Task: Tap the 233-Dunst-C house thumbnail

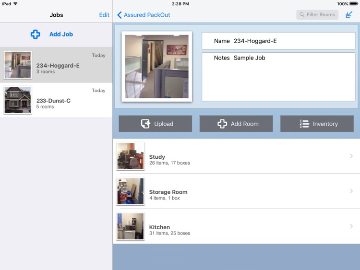Action: tap(18, 100)
